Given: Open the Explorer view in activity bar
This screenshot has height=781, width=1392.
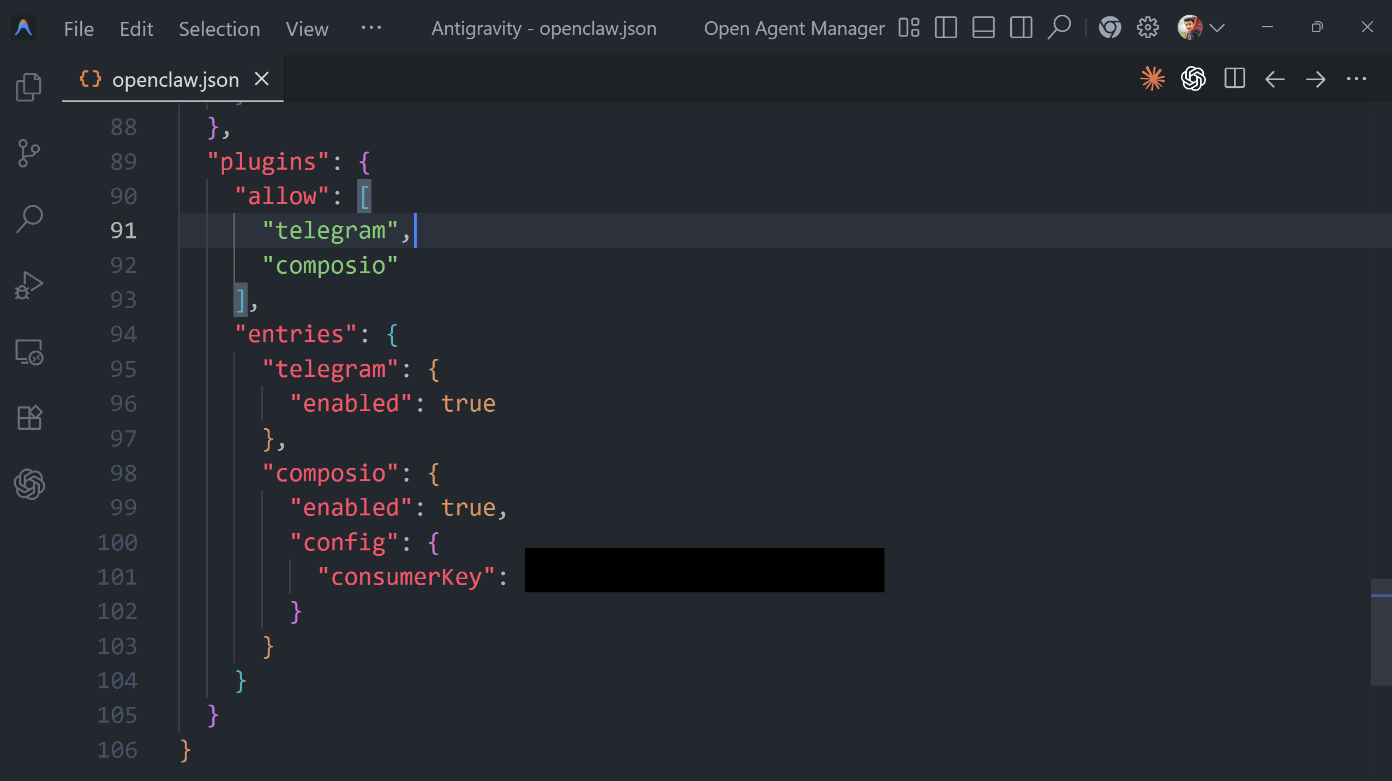Looking at the screenshot, I should click(x=28, y=87).
